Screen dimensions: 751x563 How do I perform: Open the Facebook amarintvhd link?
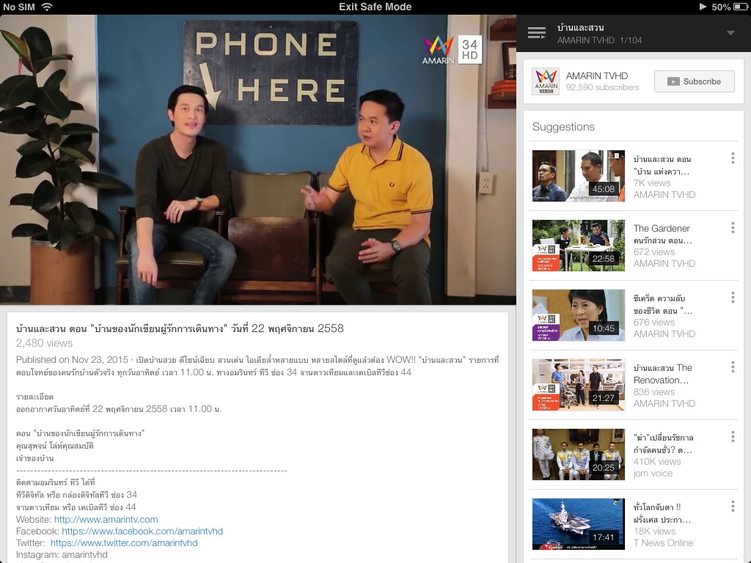coord(142,531)
